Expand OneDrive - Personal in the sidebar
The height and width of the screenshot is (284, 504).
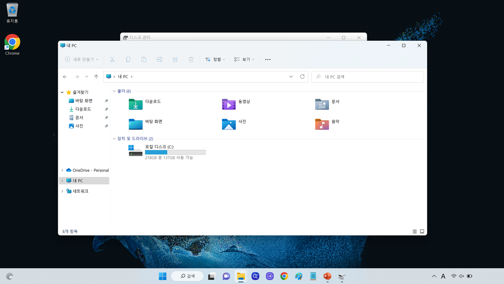(x=62, y=170)
